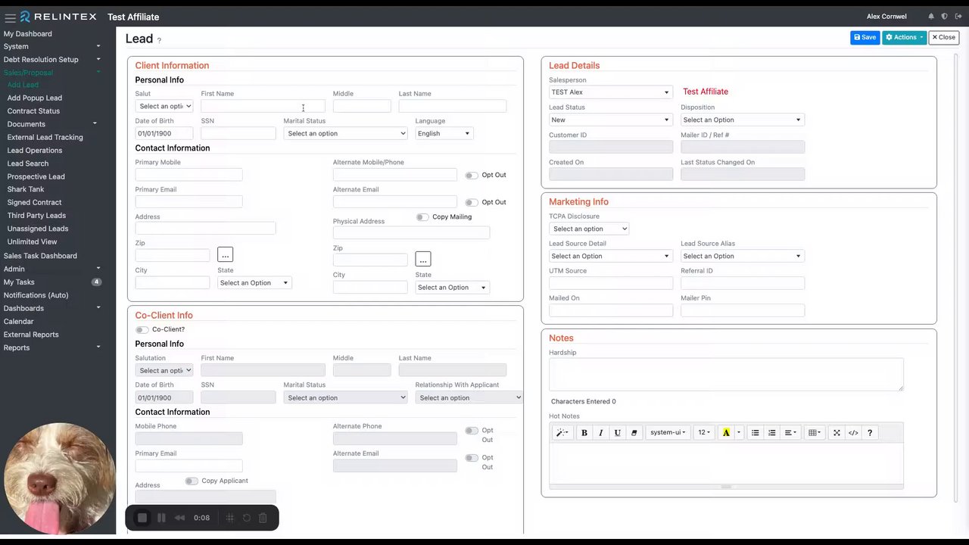Toggle bold in Hot Notes toolbar

pyautogui.click(x=584, y=433)
